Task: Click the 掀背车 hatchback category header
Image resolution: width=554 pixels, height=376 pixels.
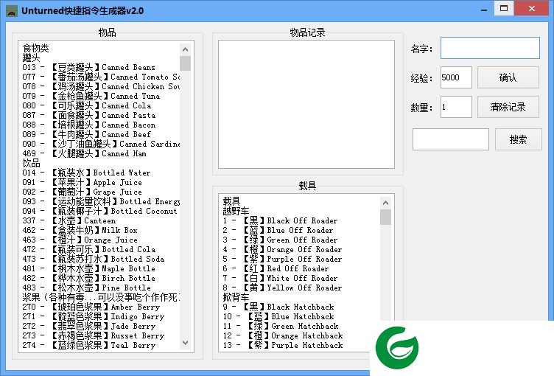Action: 236,297
